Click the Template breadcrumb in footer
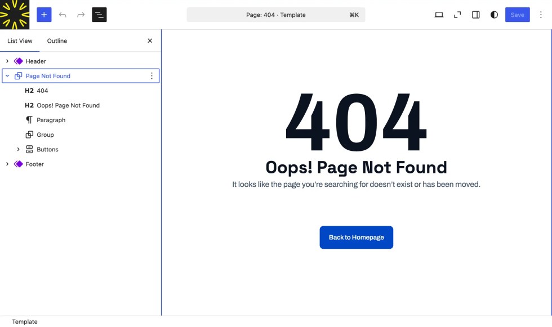Image resolution: width=552 pixels, height=327 pixels. tap(25, 322)
